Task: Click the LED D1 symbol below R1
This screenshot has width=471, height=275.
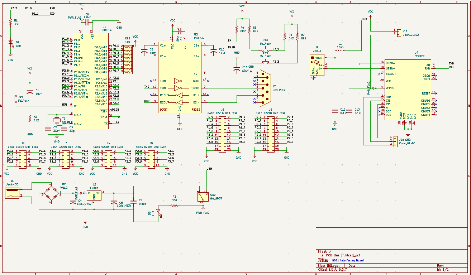Action: [x=11, y=42]
